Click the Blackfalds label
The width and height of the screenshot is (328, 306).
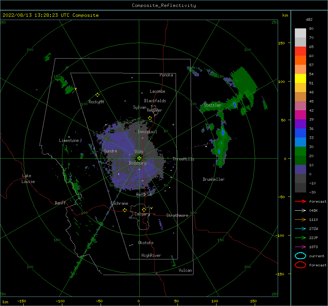click(155, 101)
